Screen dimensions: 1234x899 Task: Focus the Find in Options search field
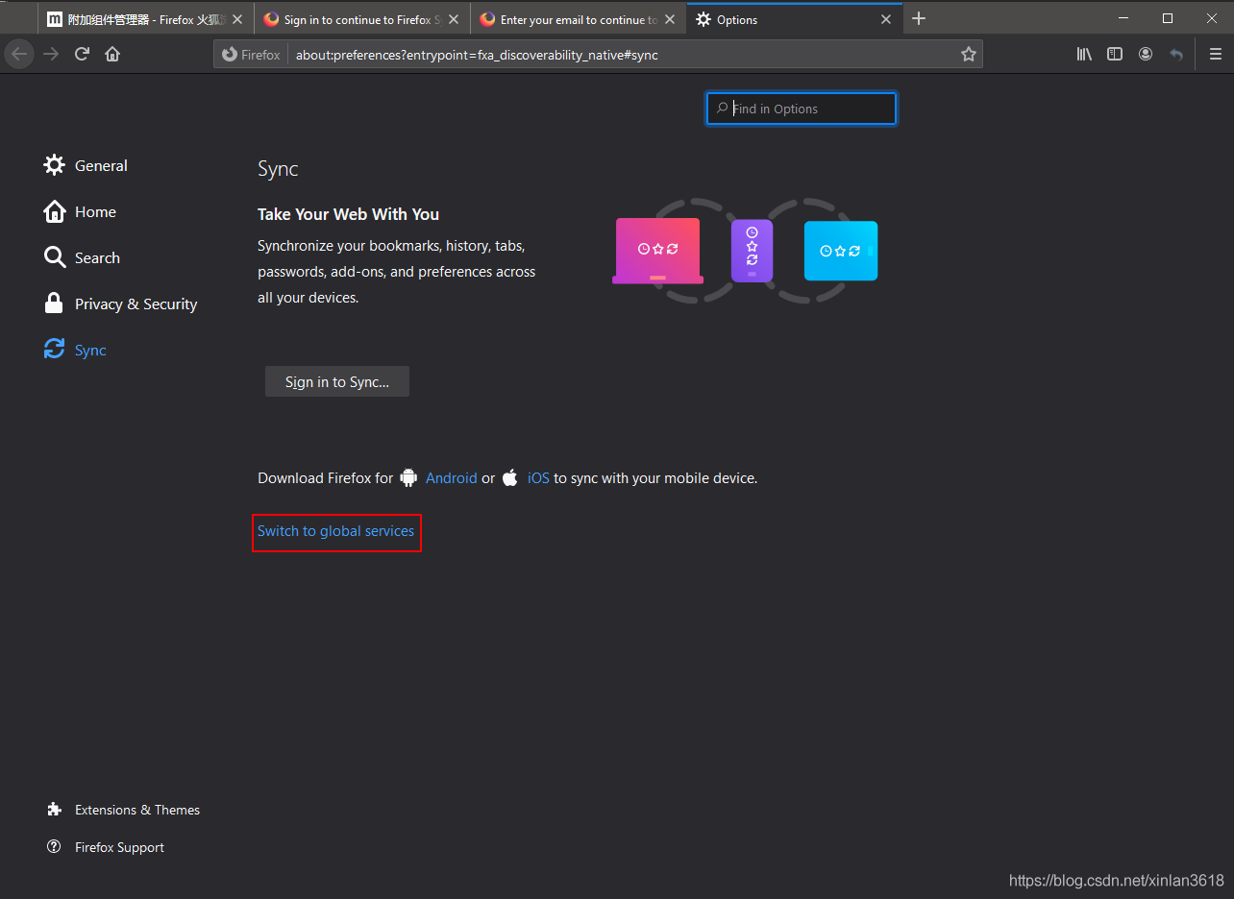tap(802, 109)
